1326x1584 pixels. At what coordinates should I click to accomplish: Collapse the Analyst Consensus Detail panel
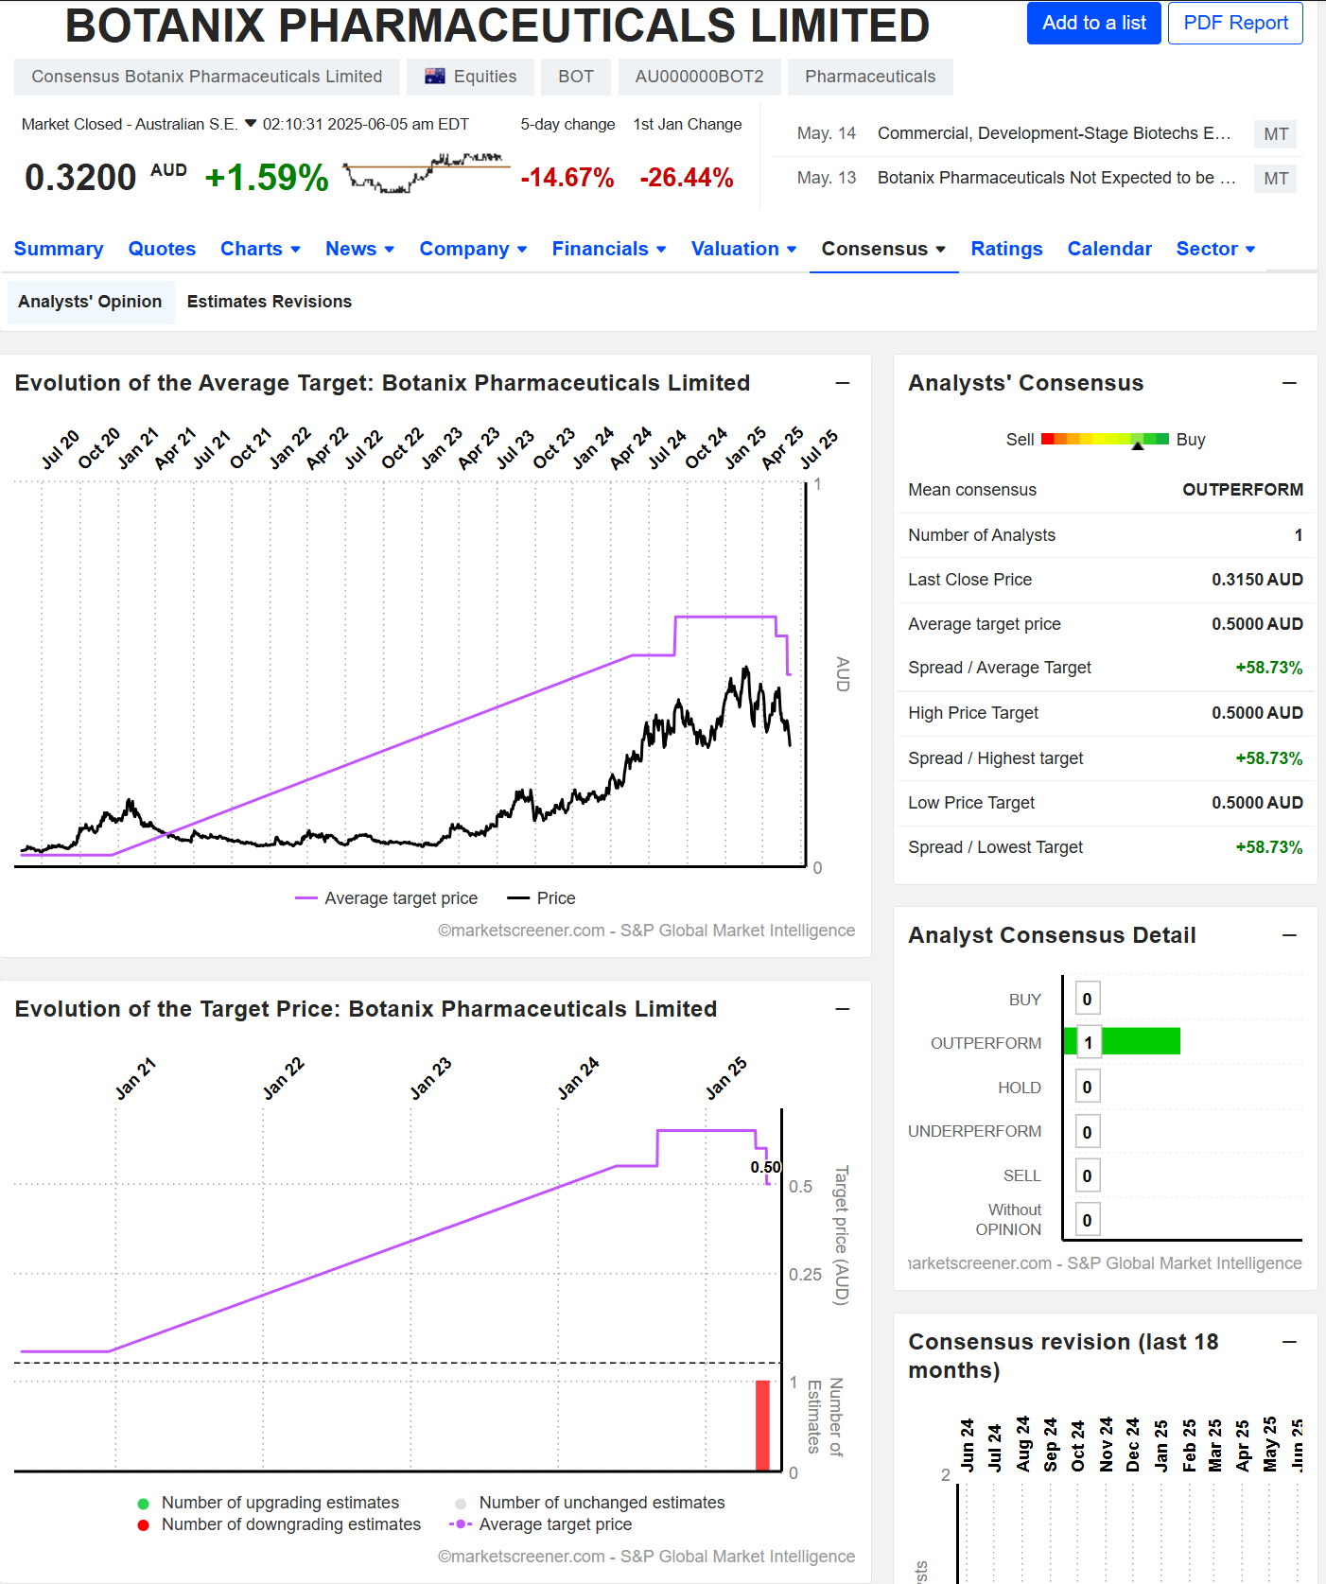[1289, 935]
